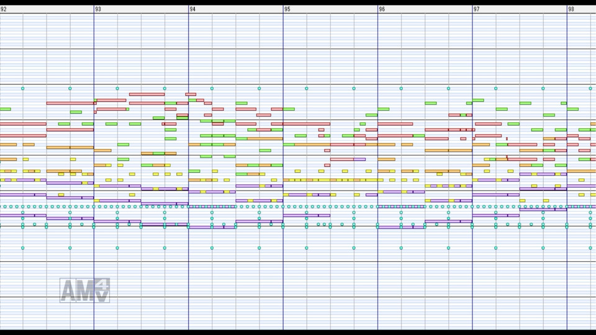The height and width of the screenshot is (335, 596).
Task: Jump to measure 92 in the ruler
Action: coord(4,9)
